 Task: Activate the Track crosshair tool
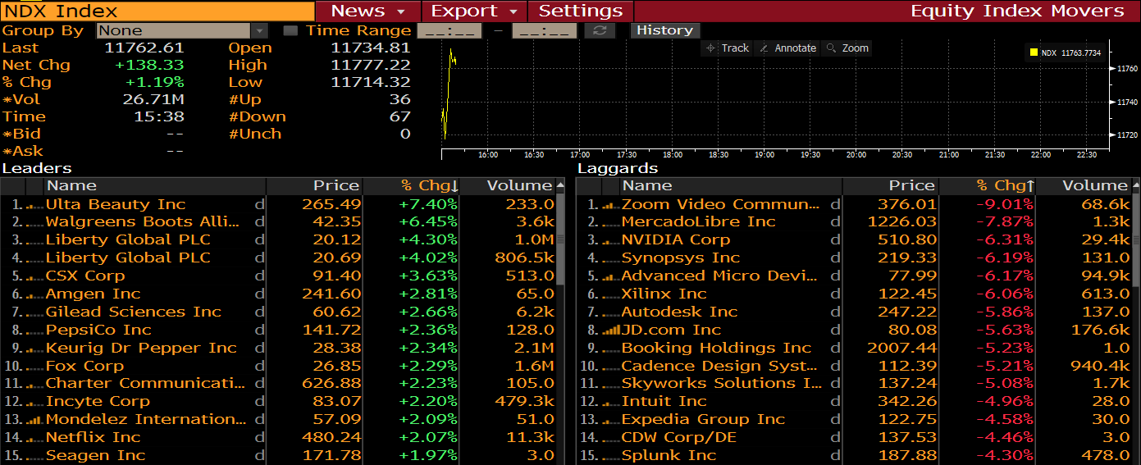click(x=728, y=48)
